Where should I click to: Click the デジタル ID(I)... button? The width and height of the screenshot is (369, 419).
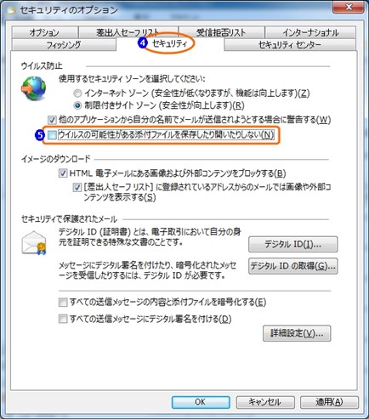point(293,244)
